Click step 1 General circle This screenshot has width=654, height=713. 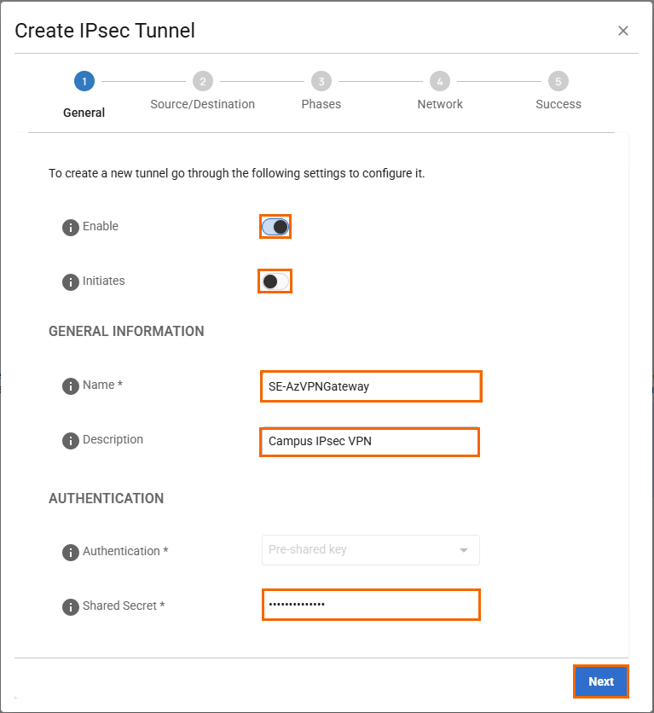[84, 82]
